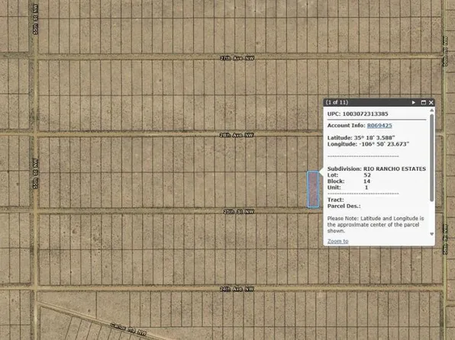455x340 pixels.
Task: Click the Carlos Rd NW road label
Action: click(128, 329)
